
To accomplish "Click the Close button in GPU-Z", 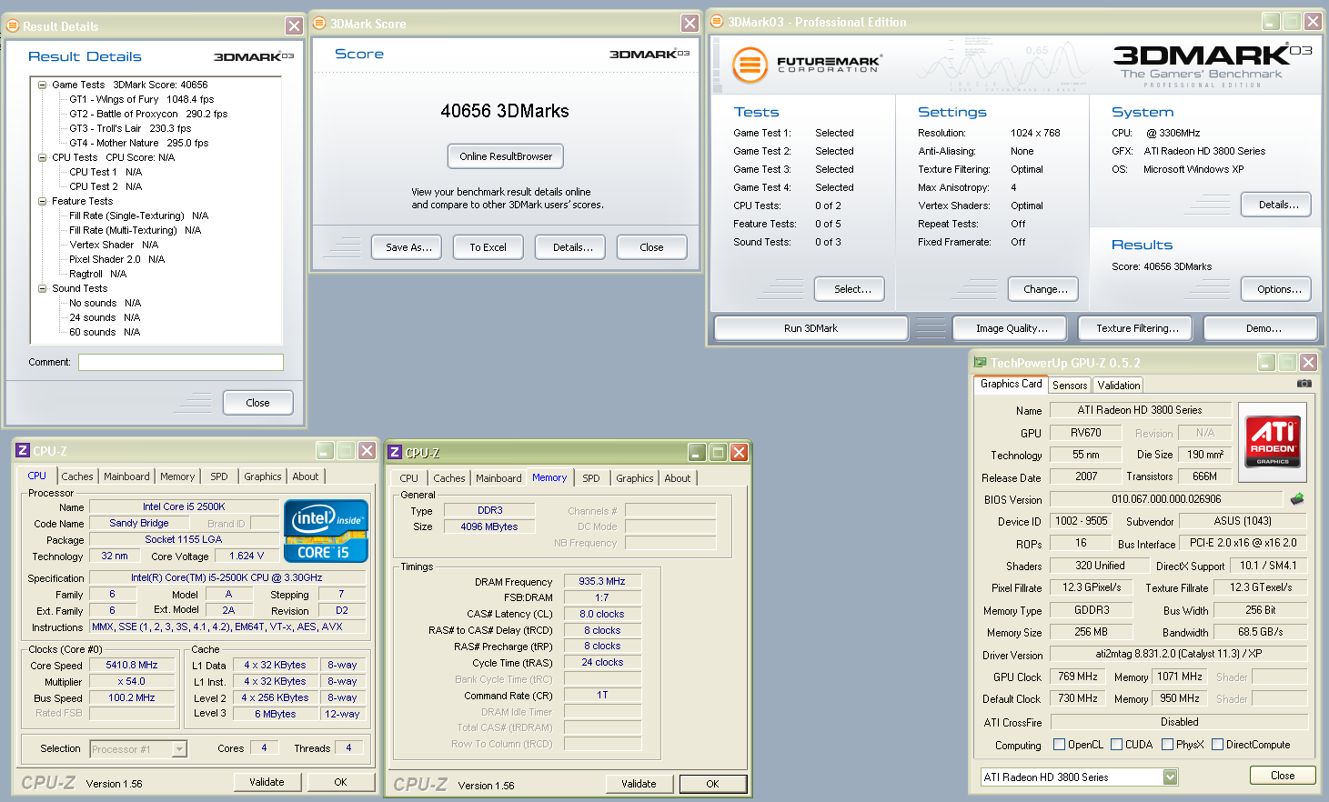I will click(1283, 776).
